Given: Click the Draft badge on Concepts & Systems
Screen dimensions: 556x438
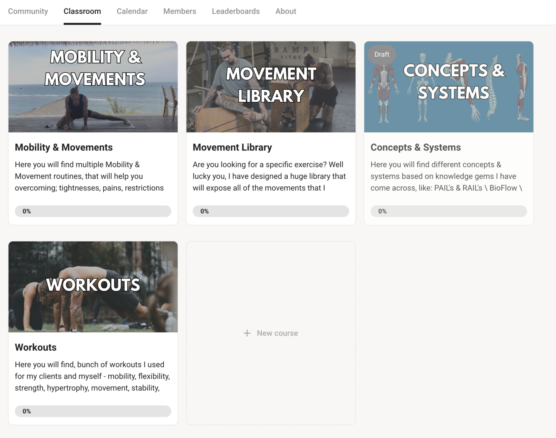Looking at the screenshot, I should tap(382, 55).
